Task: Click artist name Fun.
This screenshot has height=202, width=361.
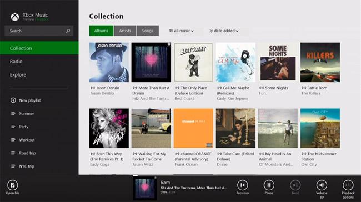Action: tap(263, 93)
